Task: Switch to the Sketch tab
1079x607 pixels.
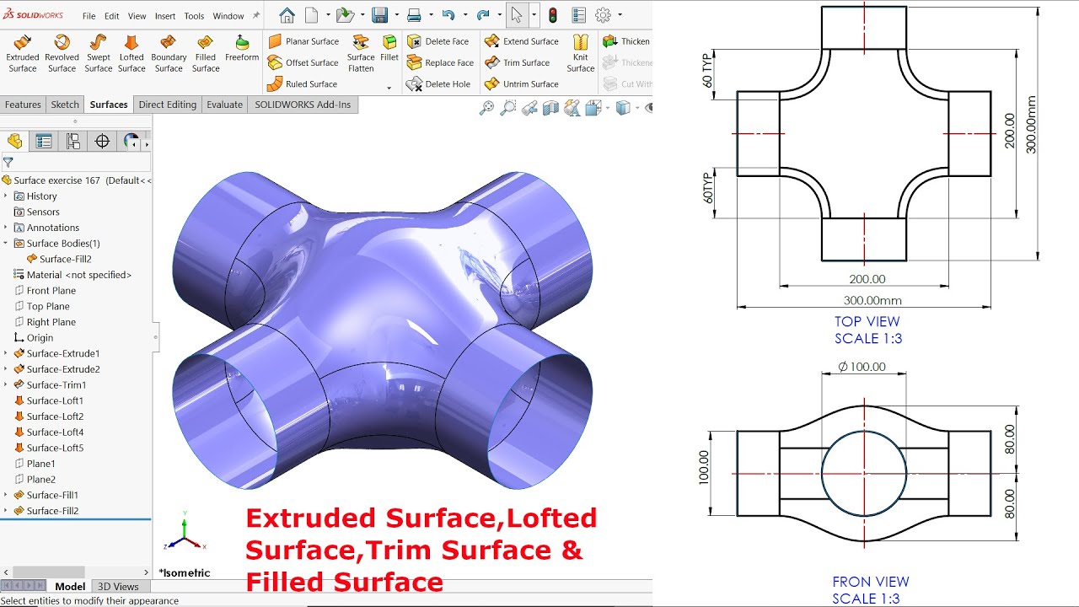Action: (x=65, y=105)
